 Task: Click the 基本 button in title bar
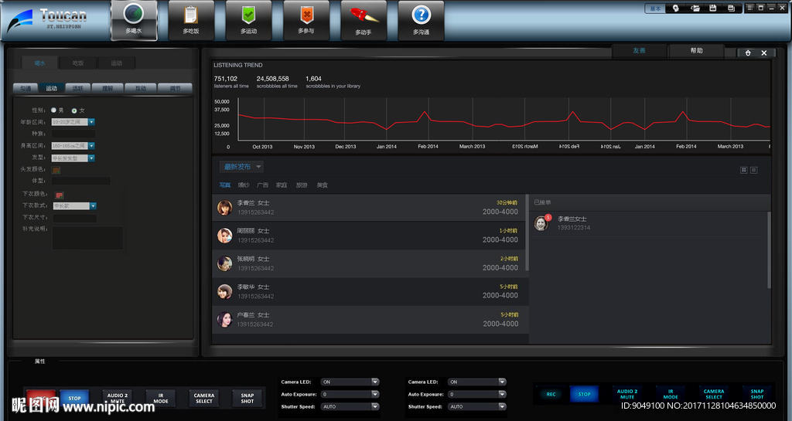point(655,8)
